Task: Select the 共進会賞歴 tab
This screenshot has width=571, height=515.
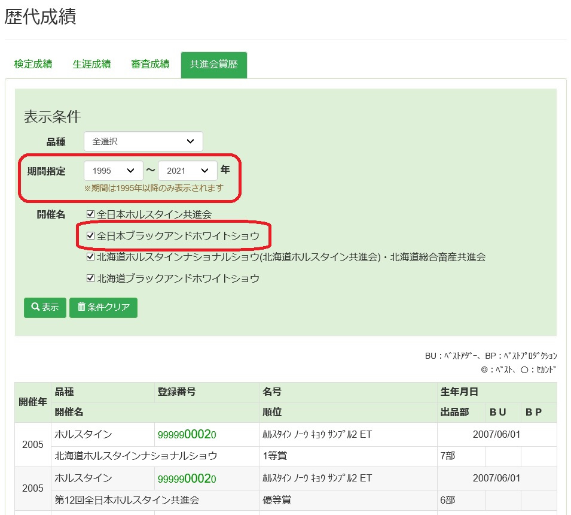Action: coord(213,65)
